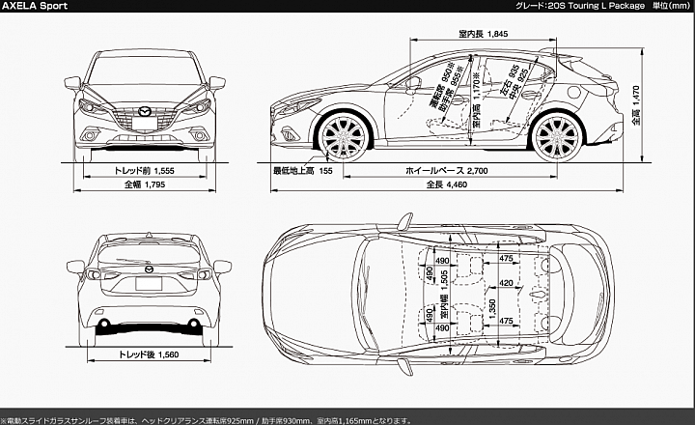Click the "全長 4,460" overall length text

tap(446, 184)
